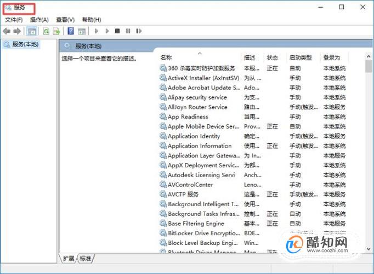374x274 pixels.
Task: Click the Back arrow toolbar icon
Action: (x=7, y=31)
